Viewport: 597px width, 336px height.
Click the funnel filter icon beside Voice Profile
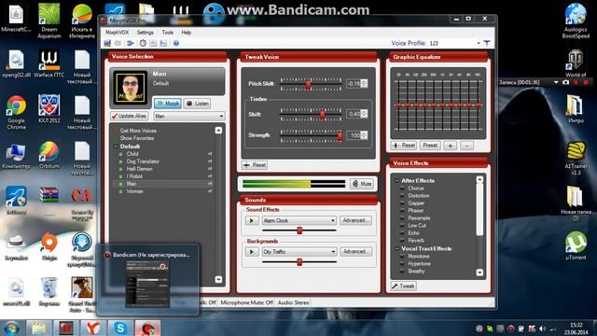pos(487,43)
